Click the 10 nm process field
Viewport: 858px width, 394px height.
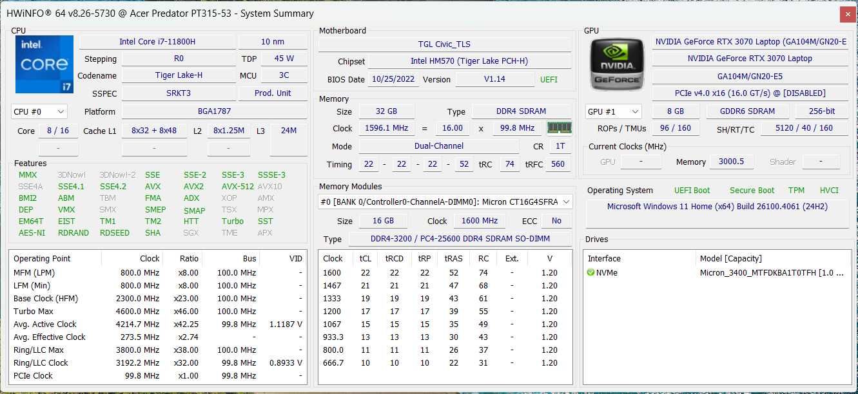[x=273, y=41]
